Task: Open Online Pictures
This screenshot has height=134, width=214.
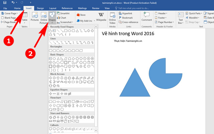Action: pyautogui.click(x=44, y=18)
